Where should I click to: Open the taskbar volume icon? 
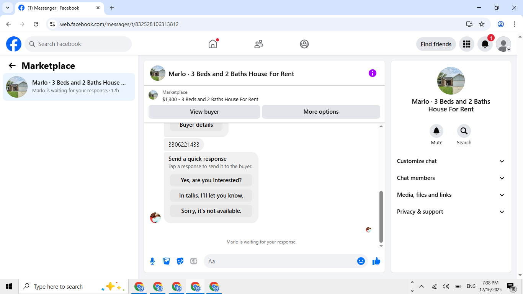click(x=446, y=286)
